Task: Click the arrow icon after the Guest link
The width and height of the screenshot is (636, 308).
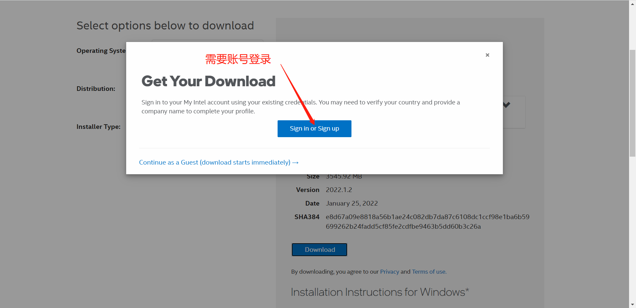Action: 295,163
